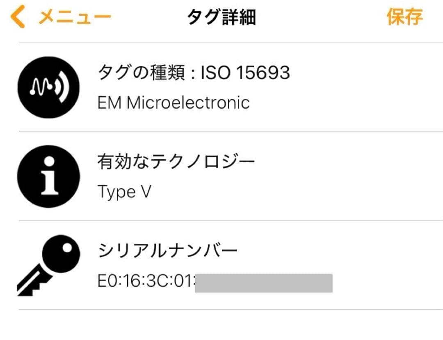Click the 16 byte in the serial number
The image size is (443, 340).
131,282
